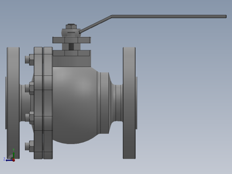Click the blue Z axis arrow of the triad

[9, 160]
